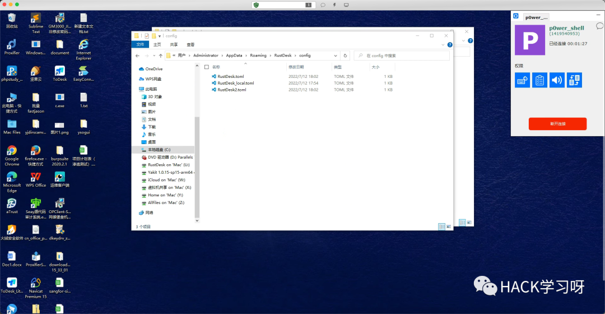Viewport: 605px width, 314px height.
Task: Open Microsoft Edge desktop icon
Action: [12, 182]
